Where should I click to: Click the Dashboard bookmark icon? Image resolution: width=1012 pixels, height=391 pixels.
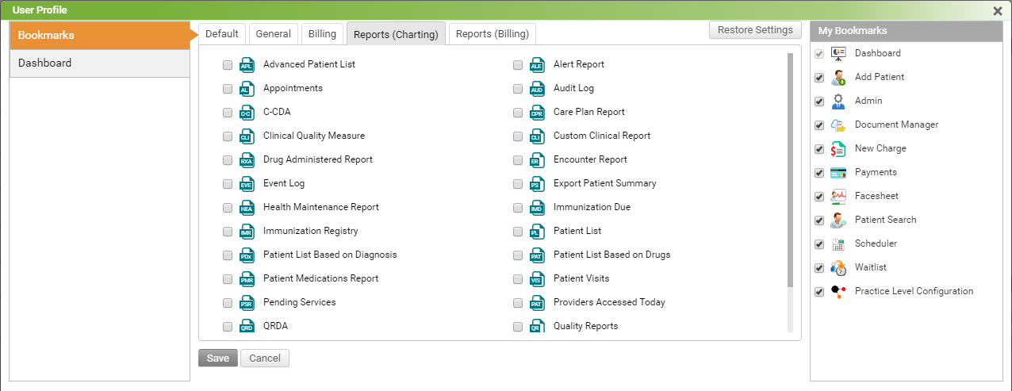click(838, 54)
